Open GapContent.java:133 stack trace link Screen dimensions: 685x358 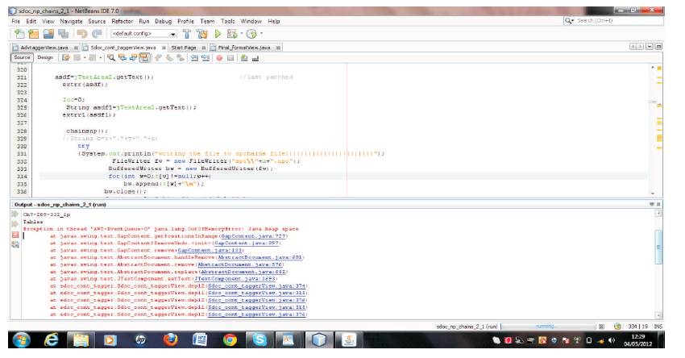point(210,250)
